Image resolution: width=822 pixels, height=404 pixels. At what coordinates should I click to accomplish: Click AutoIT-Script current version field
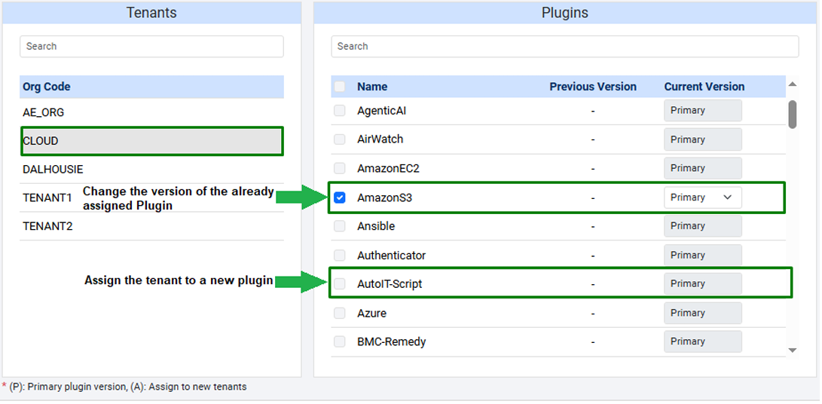(x=702, y=284)
